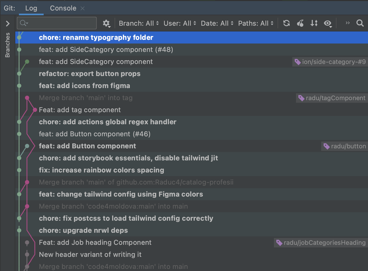Image resolution: width=368 pixels, height=271 pixels.
Task: Refresh the Git log
Action: (286, 23)
